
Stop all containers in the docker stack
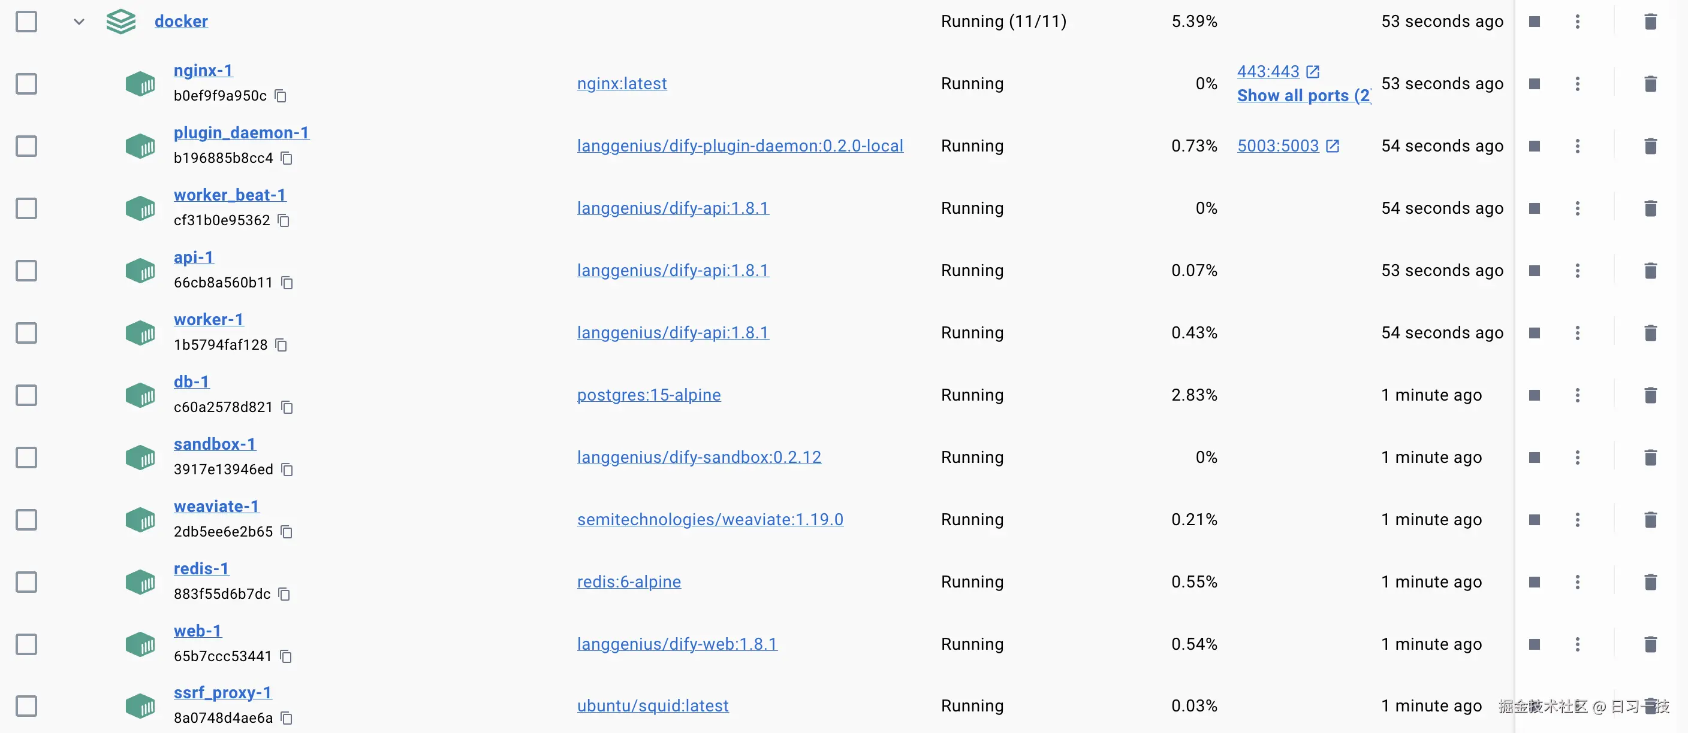1535,21
